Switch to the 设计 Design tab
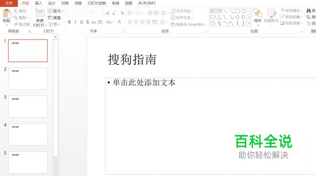316x176 pixels. click(52, 3)
